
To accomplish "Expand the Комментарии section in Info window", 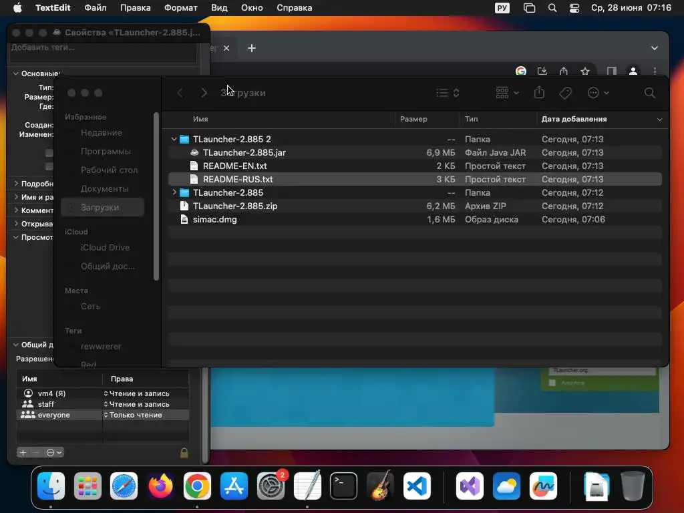I will click(x=16, y=210).
